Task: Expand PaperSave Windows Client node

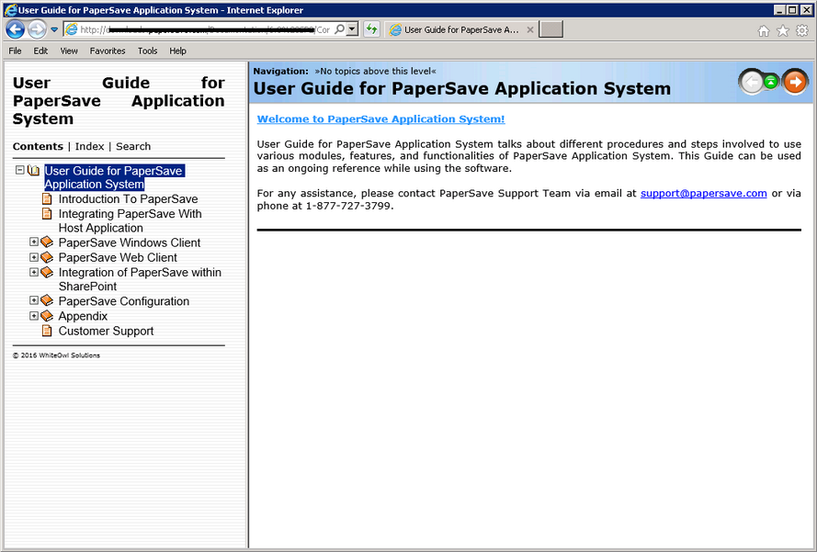Action: [x=34, y=242]
